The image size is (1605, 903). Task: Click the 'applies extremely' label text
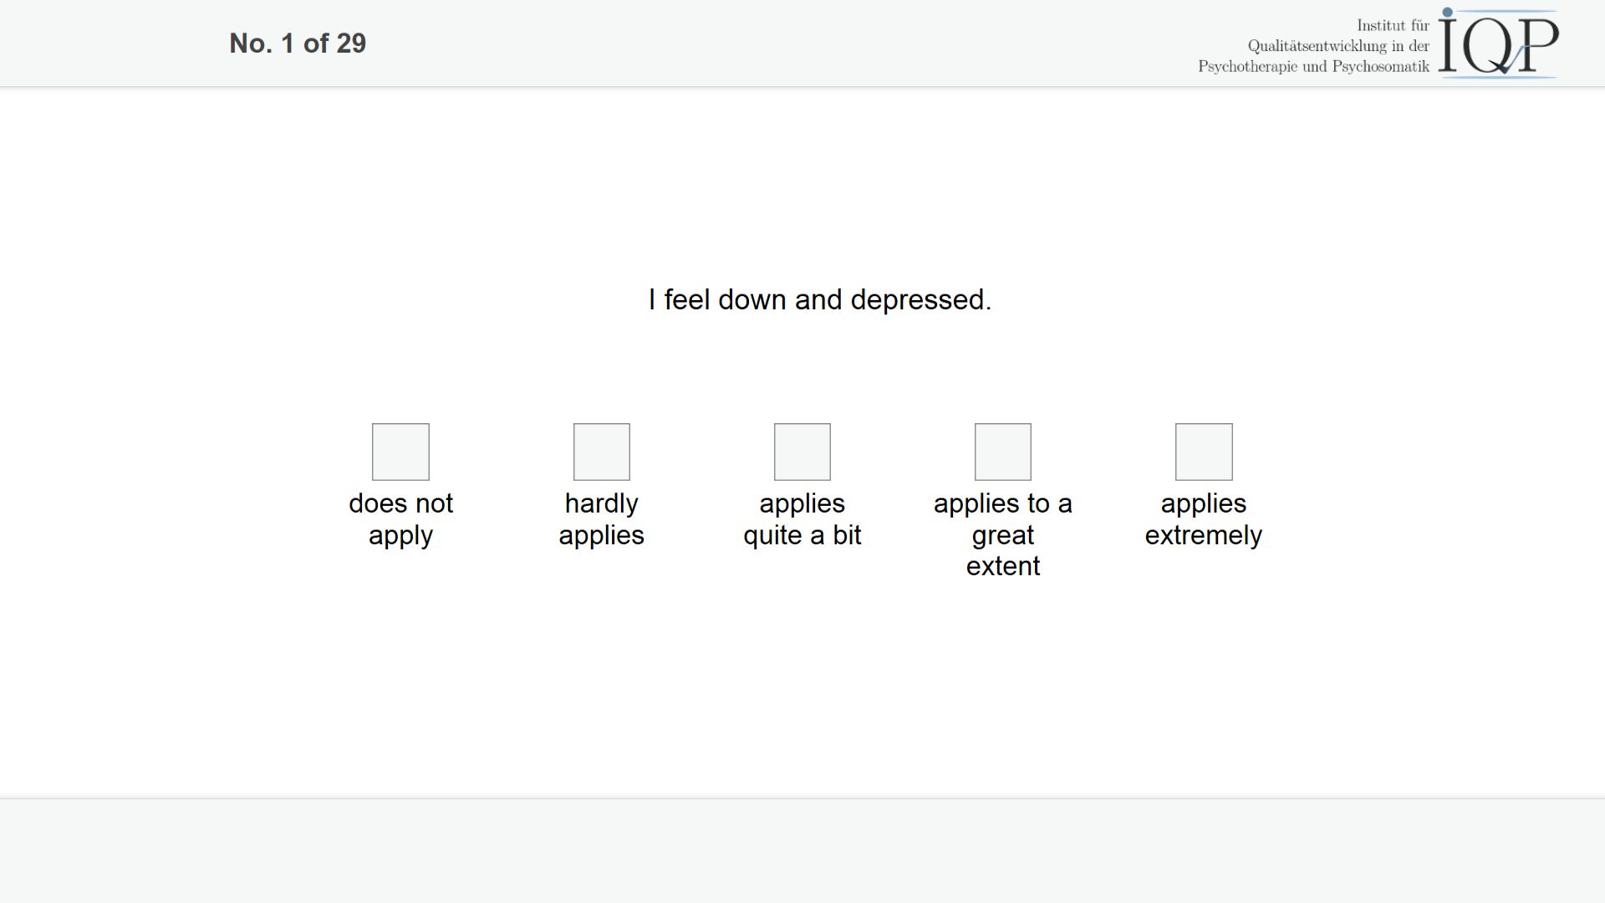1203,519
